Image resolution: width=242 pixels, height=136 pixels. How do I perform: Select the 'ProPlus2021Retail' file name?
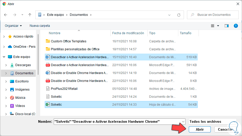click(64, 89)
